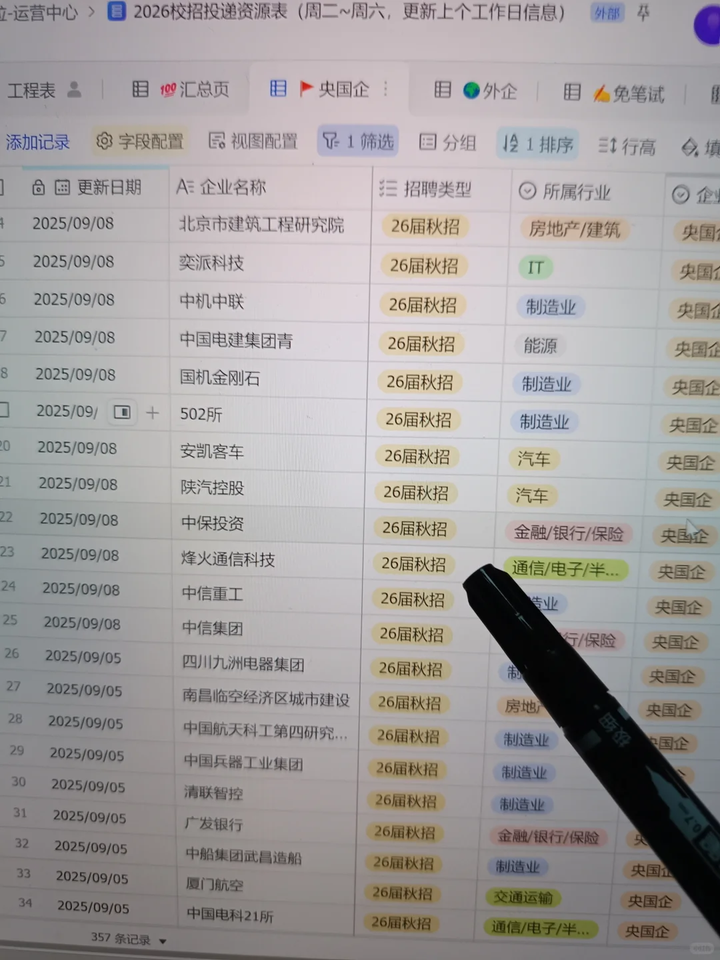Open the 1 筛选 filter panel

coord(359,141)
